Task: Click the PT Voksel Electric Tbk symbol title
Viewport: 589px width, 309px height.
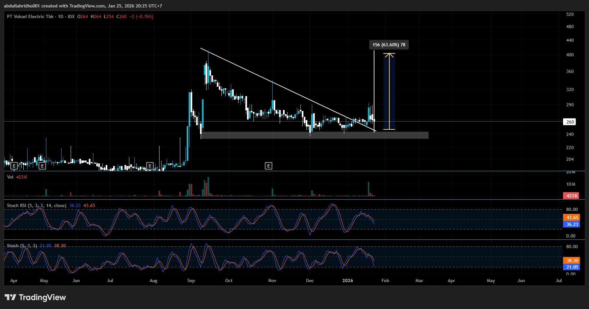Action: coord(30,17)
